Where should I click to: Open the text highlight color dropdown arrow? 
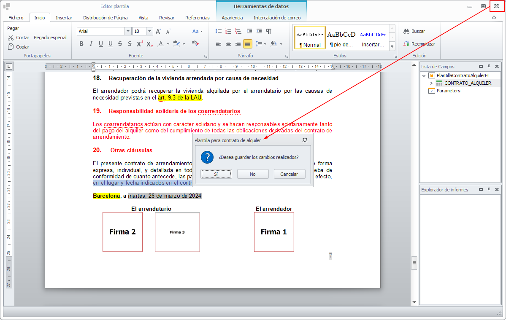pyautogui.click(x=184, y=43)
